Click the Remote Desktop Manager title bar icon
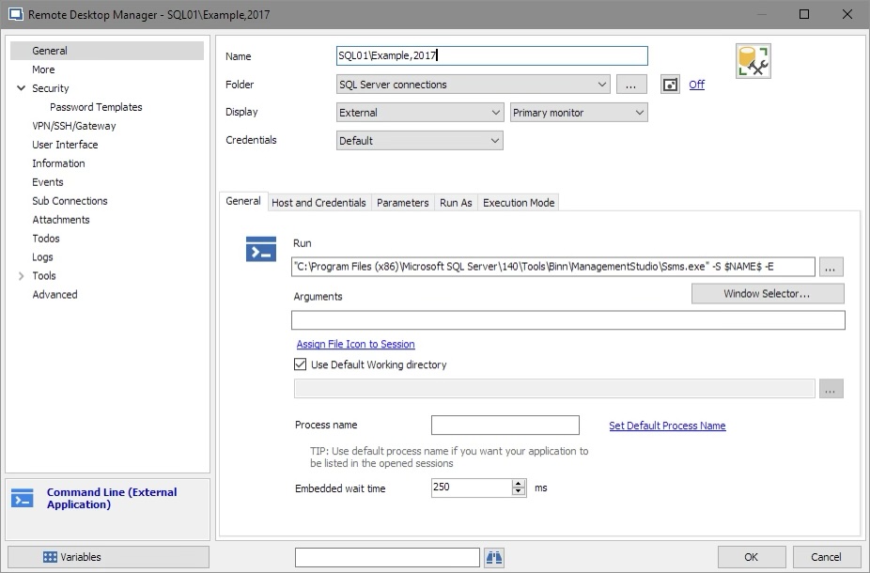The width and height of the screenshot is (870, 573). (16, 14)
